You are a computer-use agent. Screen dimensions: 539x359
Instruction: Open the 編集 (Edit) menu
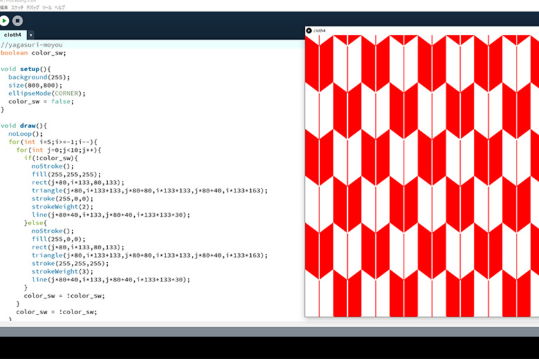(x=4, y=6)
